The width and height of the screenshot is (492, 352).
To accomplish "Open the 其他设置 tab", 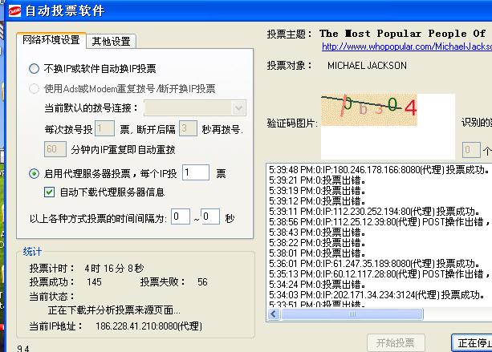I will [112, 41].
